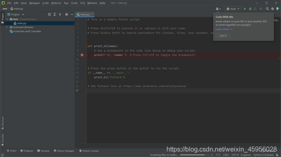Fold comment block at line 1
This screenshot has height=157, width=281.
coord(86,19)
